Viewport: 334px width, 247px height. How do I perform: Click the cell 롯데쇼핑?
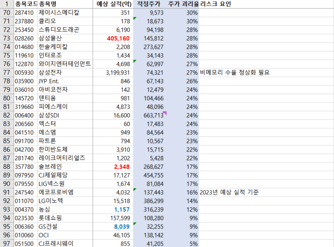(x=65, y=218)
